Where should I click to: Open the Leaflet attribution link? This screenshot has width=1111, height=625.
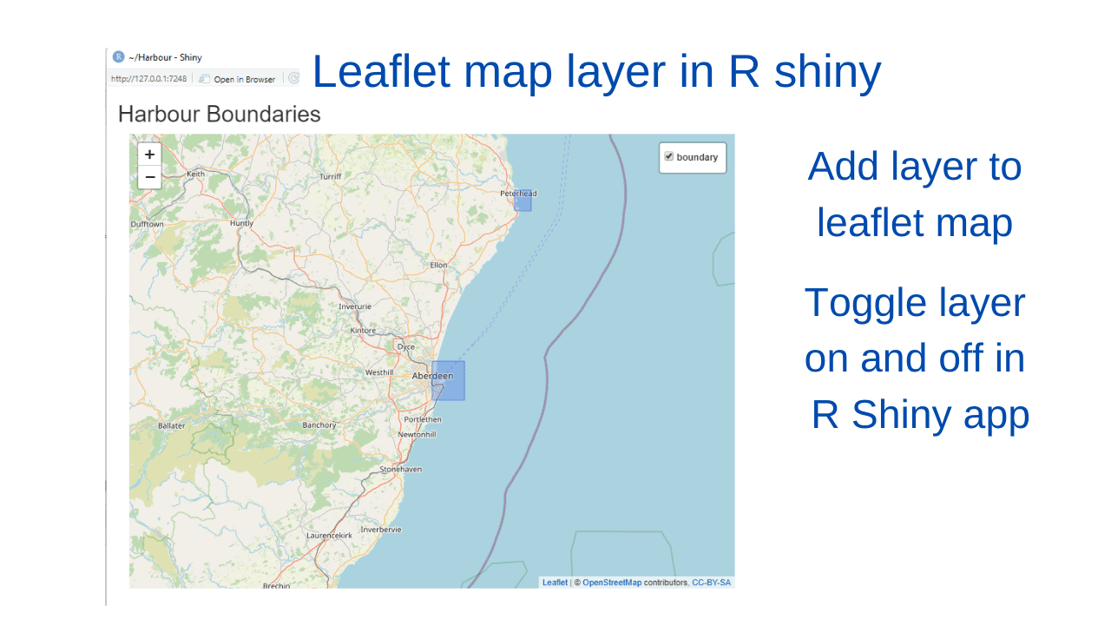(555, 582)
